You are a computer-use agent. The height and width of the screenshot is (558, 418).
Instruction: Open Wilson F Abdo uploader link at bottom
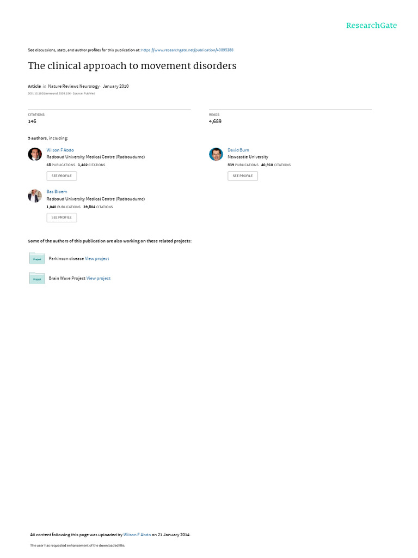pyautogui.click(x=137, y=535)
